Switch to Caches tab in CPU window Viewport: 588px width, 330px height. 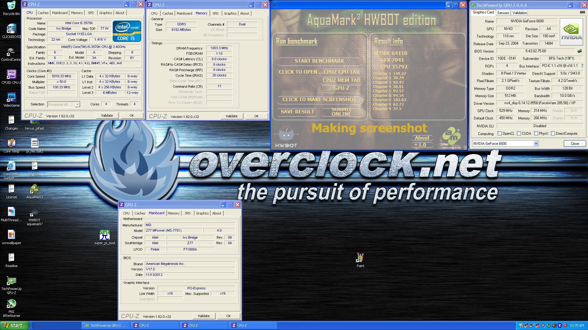[43, 13]
